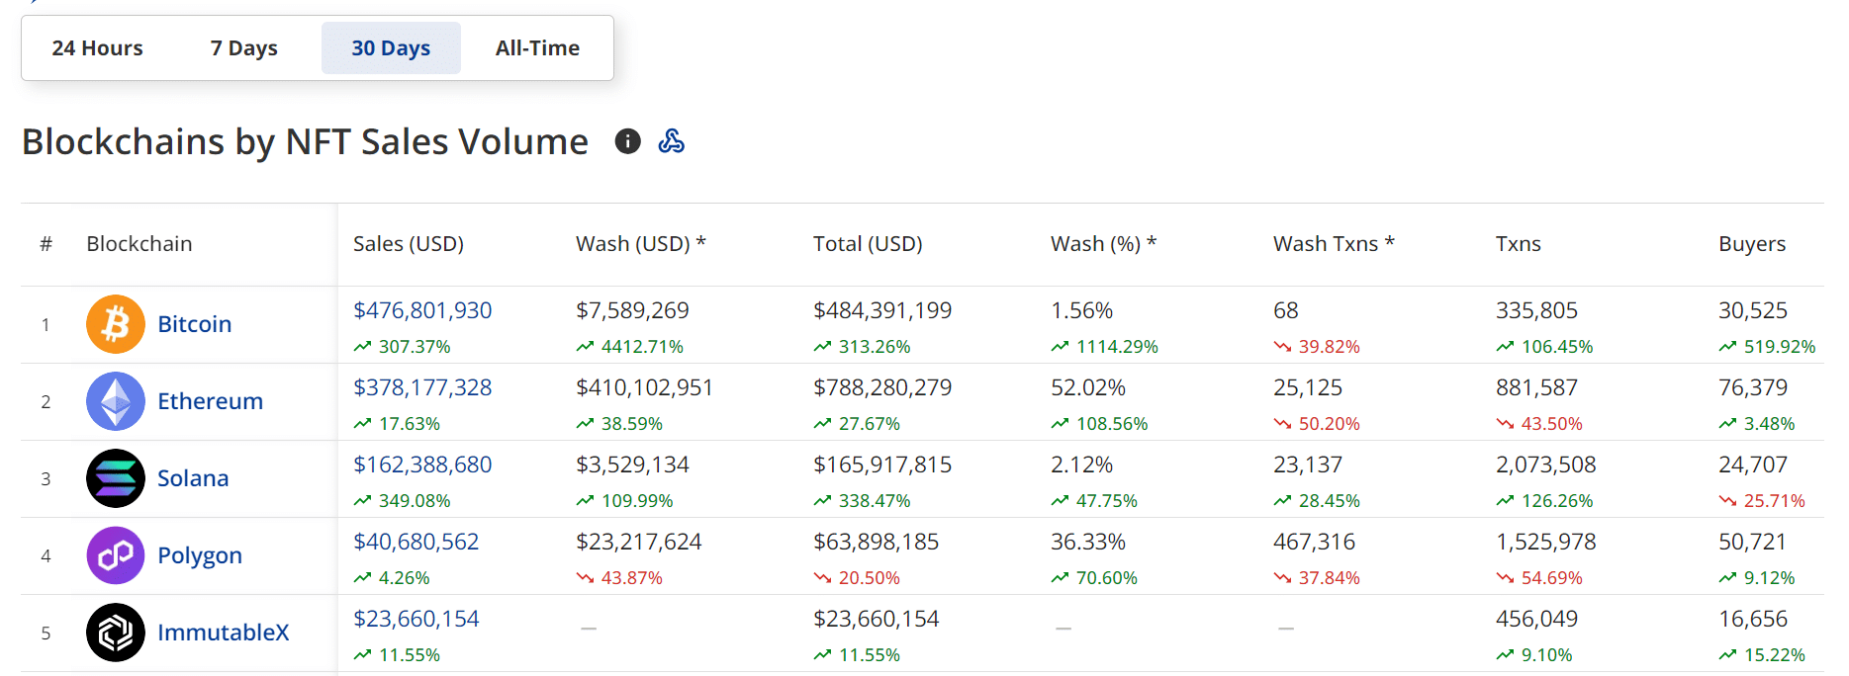Click the Ethereum logo icon
The width and height of the screenshot is (1849, 676).
click(116, 401)
